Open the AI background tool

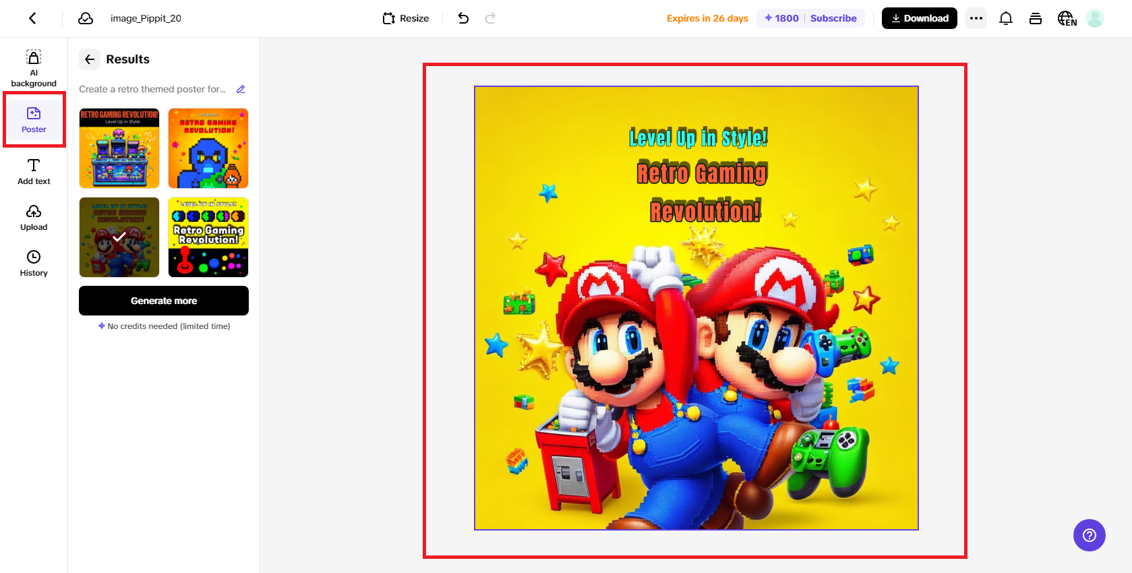click(34, 68)
